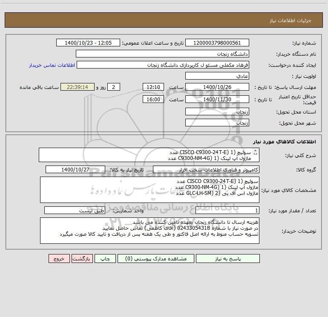The height and width of the screenshot is (317, 328).
Task: Click the بازگشت back button
Action: (82, 259)
